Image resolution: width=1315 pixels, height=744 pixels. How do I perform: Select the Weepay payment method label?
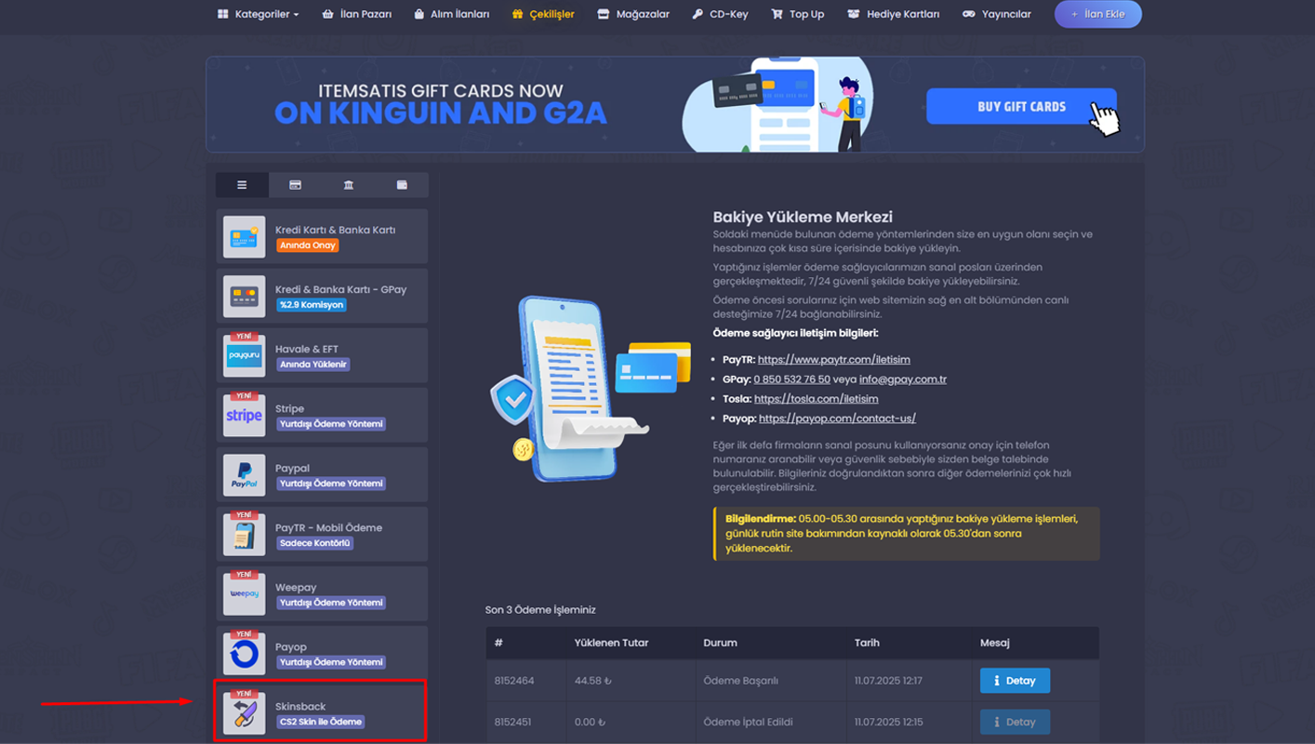pyautogui.click(x=296, y=587)
